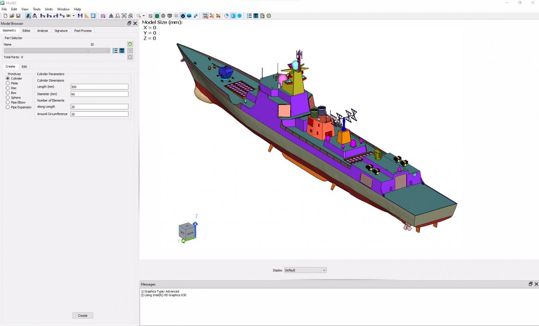Click the purple camera snapshot icon

pyautogui.click(x=103, y=16)
